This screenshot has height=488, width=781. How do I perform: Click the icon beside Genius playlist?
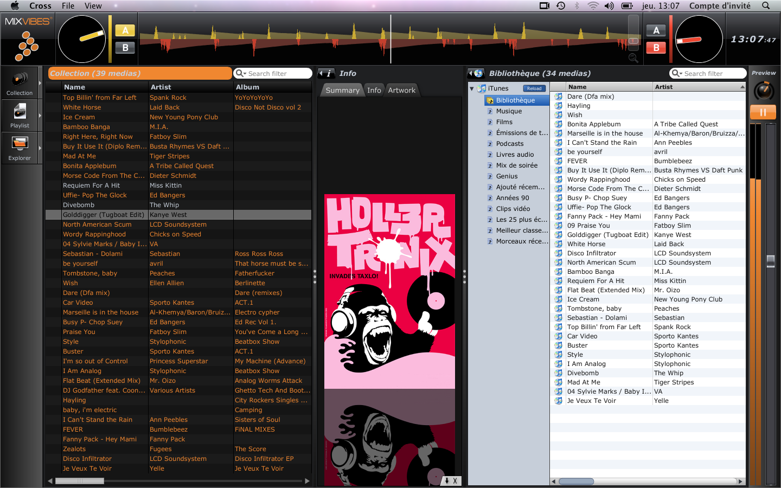click(x=490, y=176)
